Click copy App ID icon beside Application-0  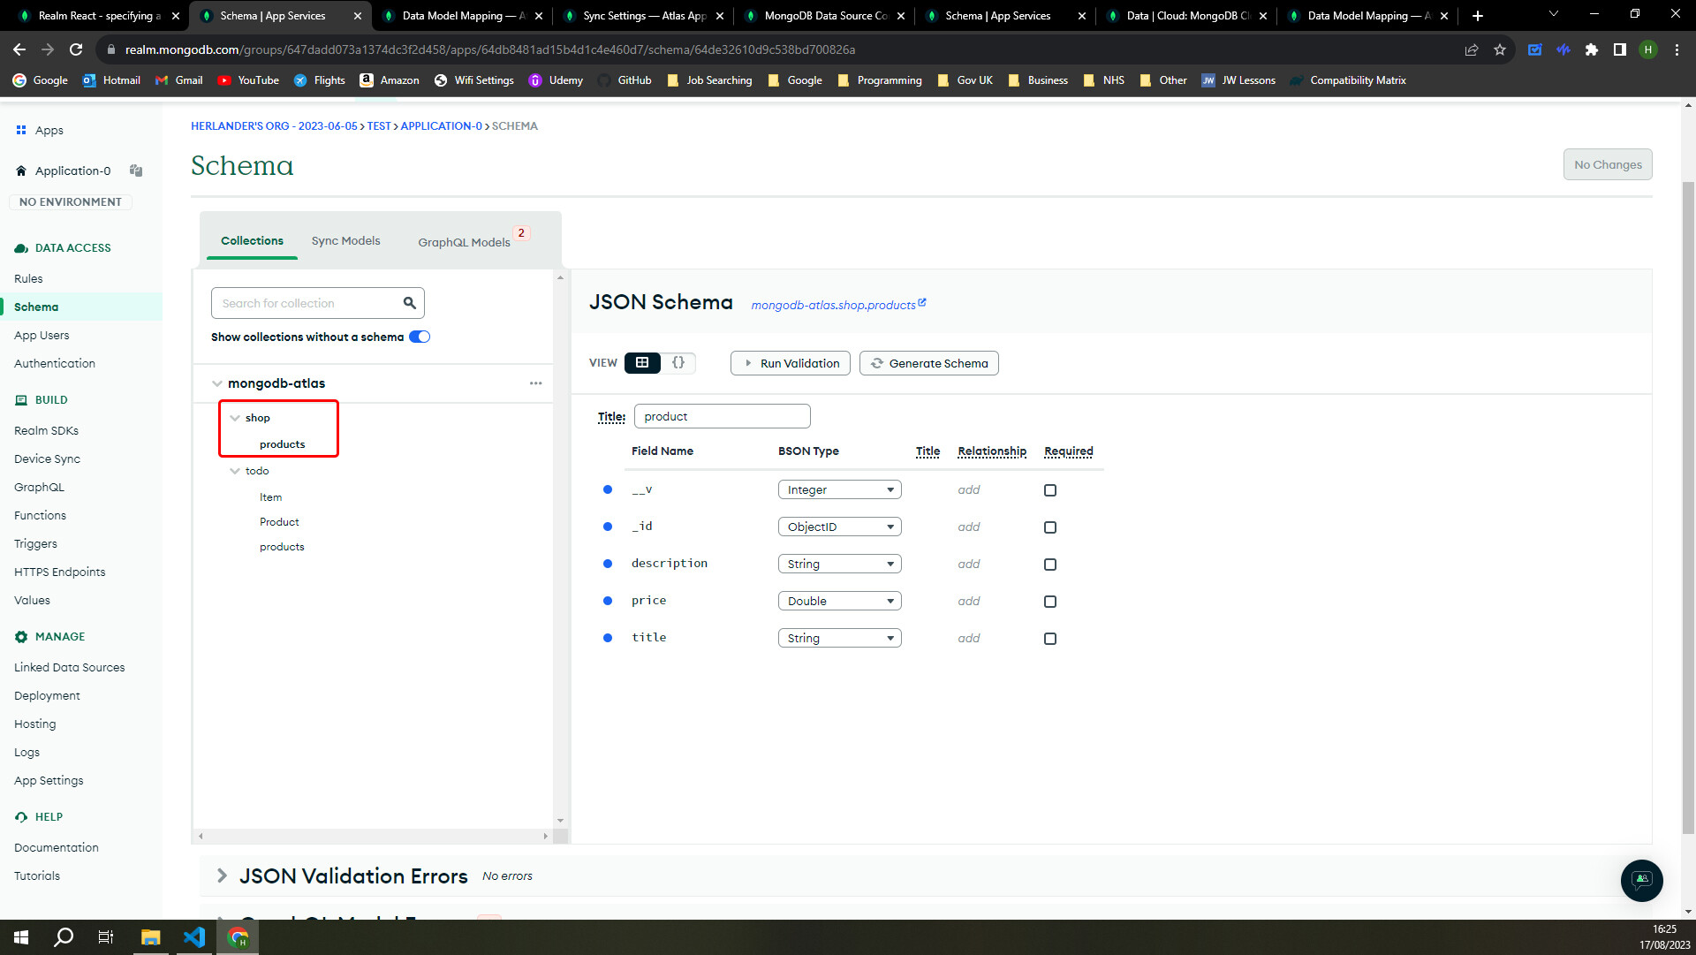point(136,171)
